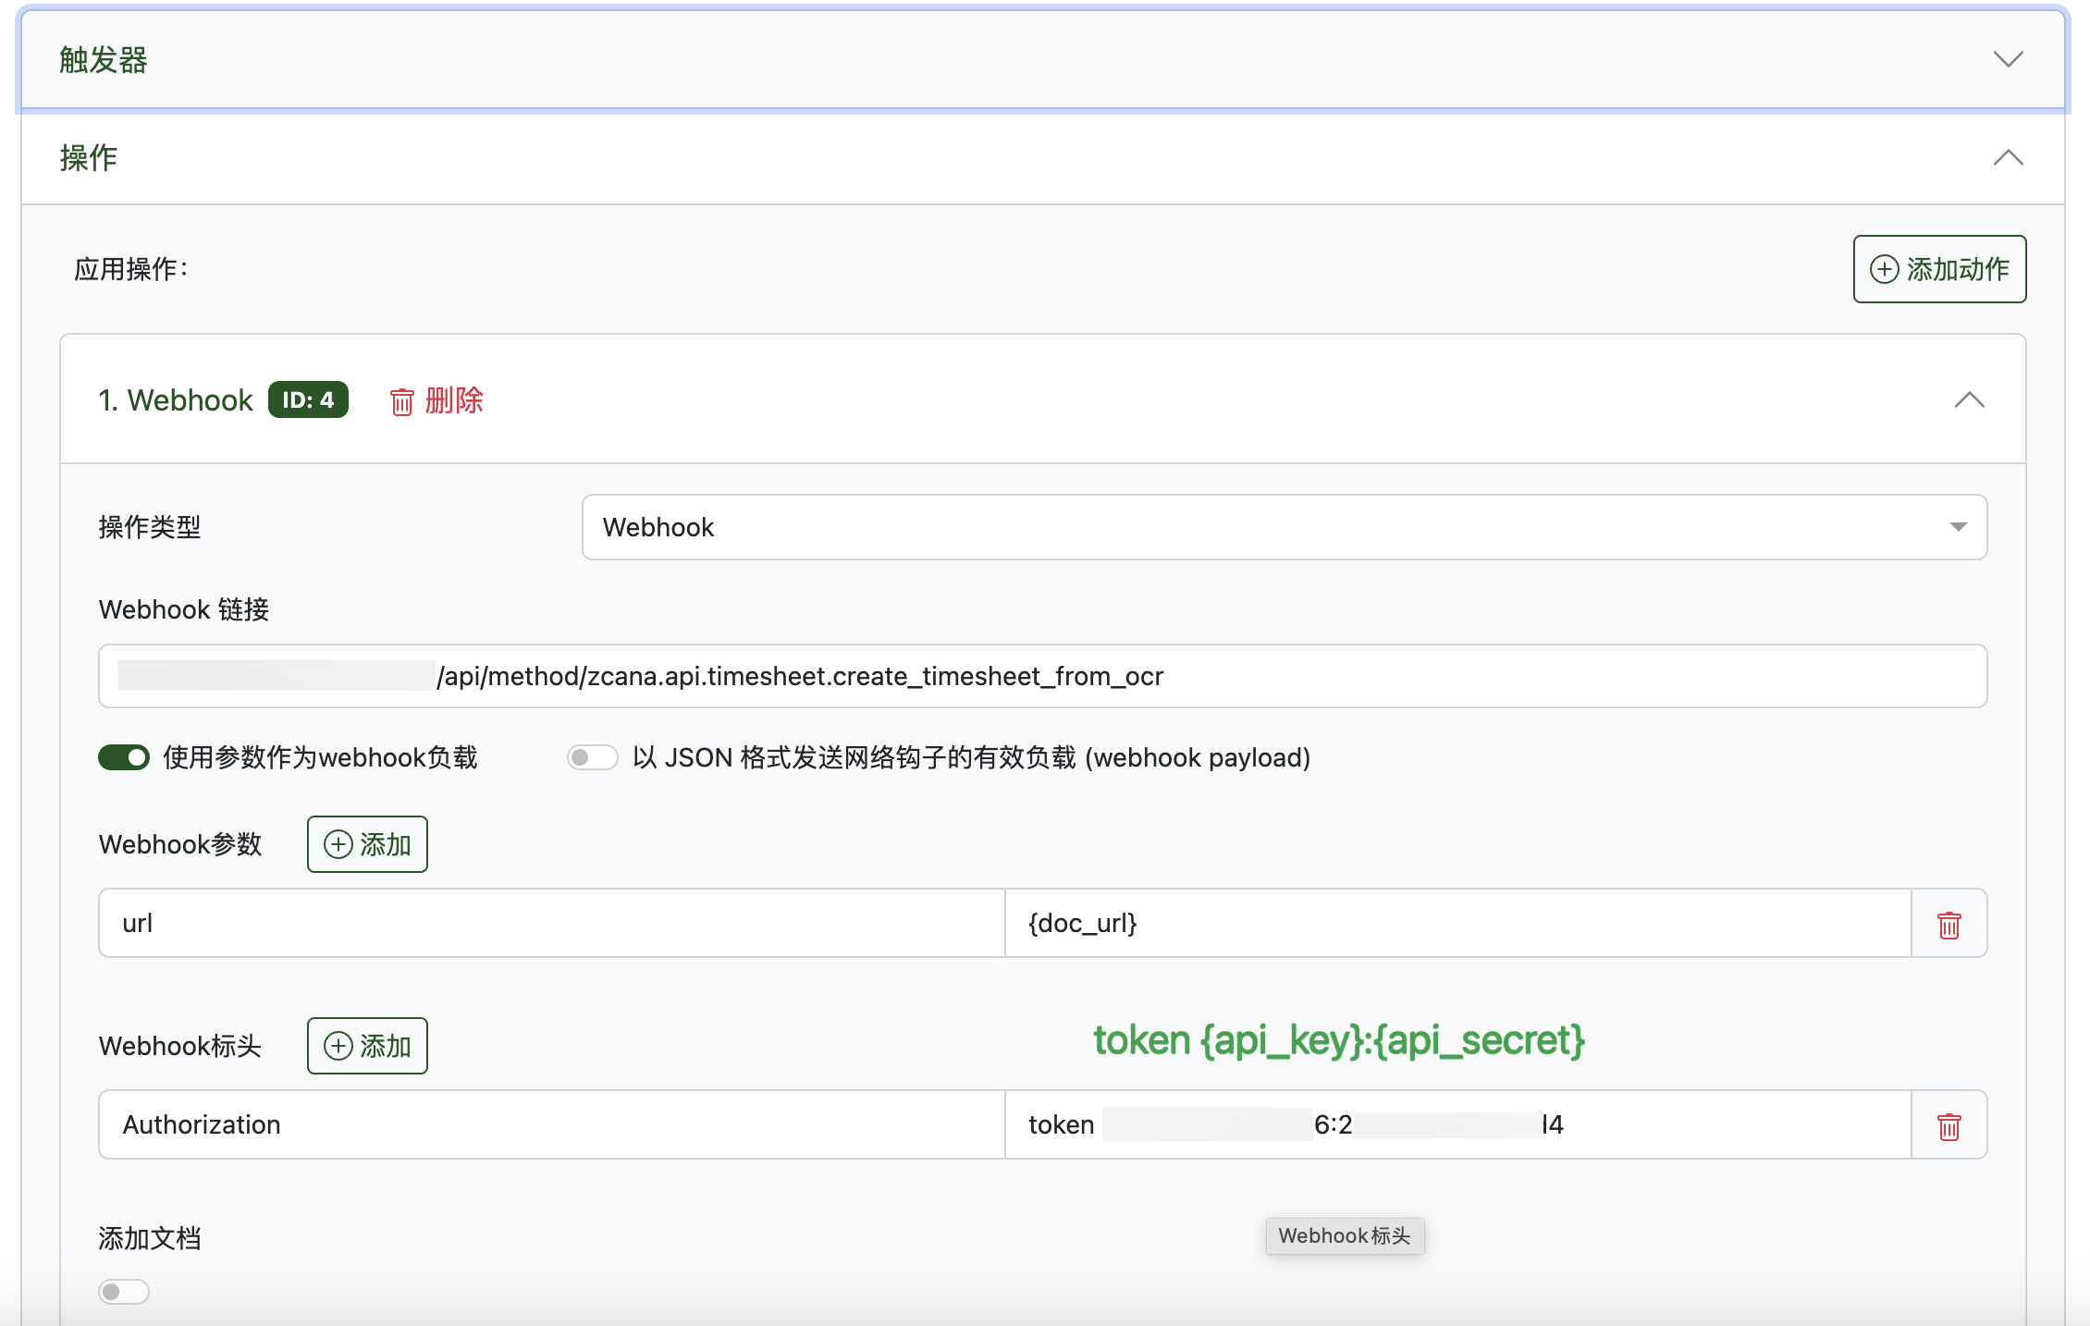Turn on the 添加文档 switch
The width and height of the screenshot is (2090, 1326).
(x=124, y=1291)
